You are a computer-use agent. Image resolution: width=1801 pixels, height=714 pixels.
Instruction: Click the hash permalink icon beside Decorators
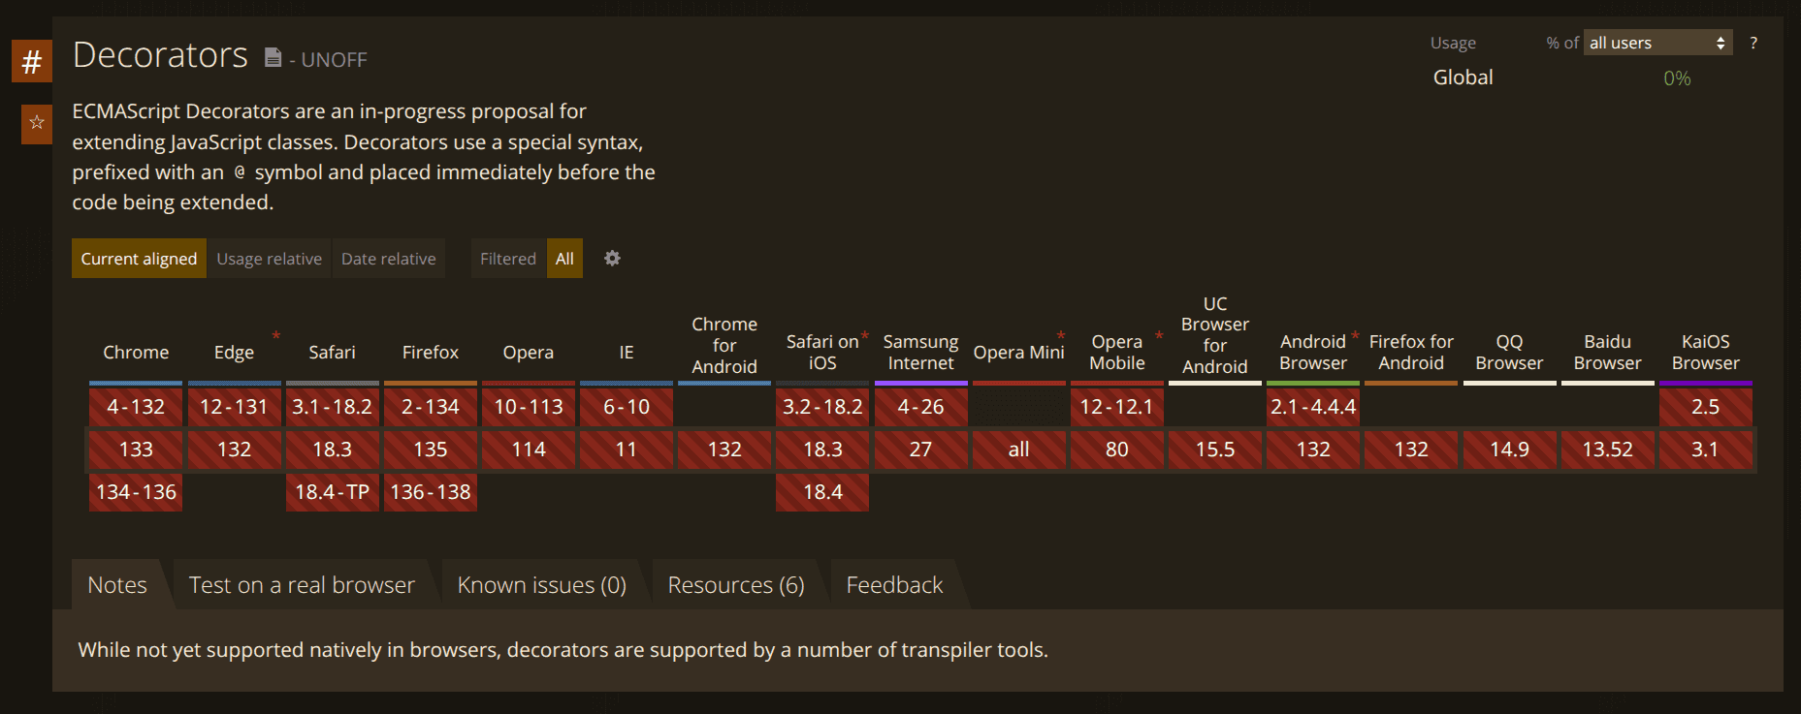(x=31, y=62)
